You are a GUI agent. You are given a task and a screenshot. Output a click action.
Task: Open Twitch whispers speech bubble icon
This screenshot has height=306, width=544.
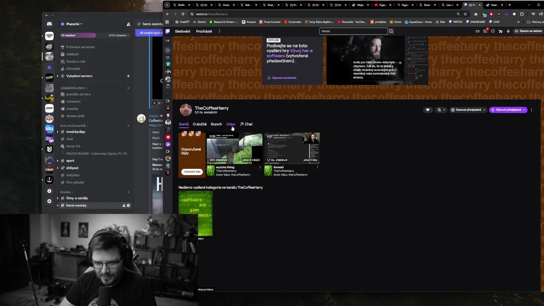tap(493, 31)
